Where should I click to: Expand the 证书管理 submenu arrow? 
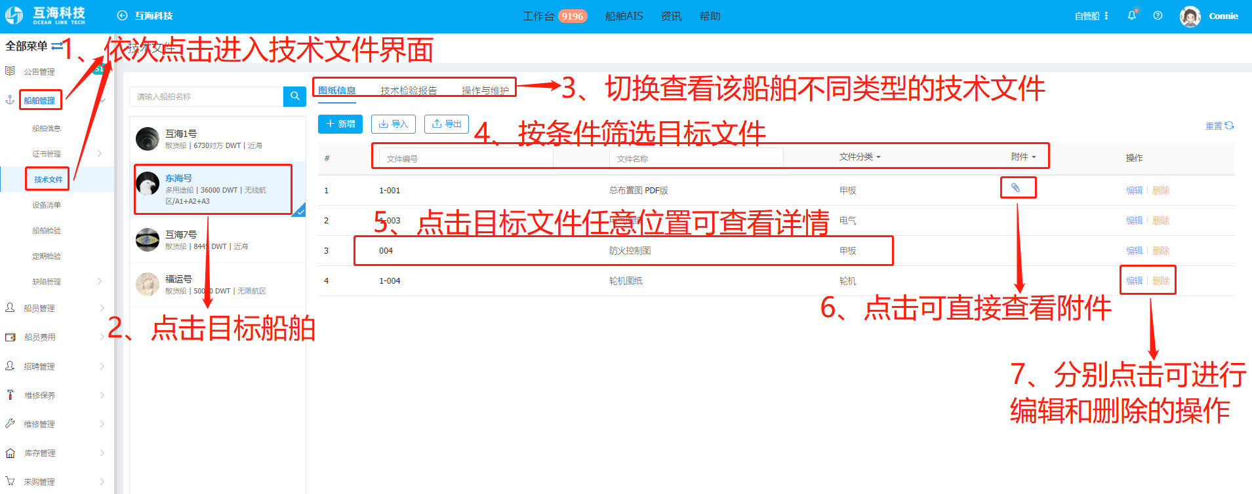pyautogui.click(x=100, y=153)
